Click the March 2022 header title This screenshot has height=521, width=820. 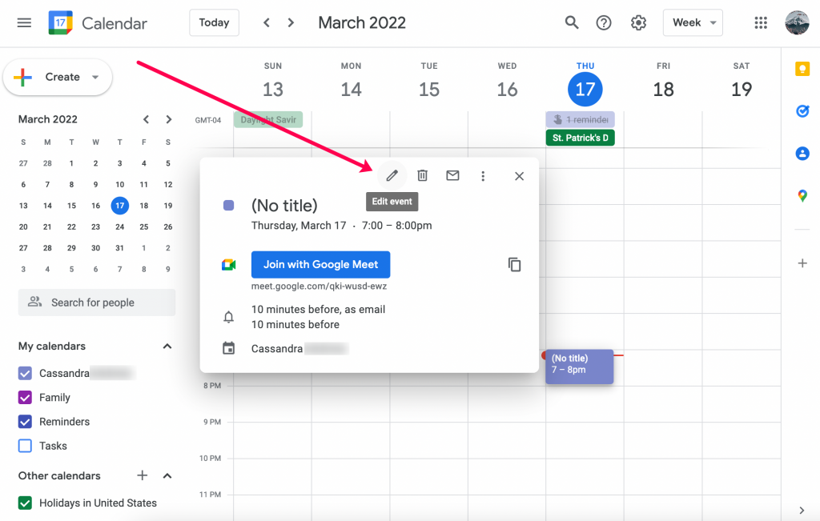point(362,22)
